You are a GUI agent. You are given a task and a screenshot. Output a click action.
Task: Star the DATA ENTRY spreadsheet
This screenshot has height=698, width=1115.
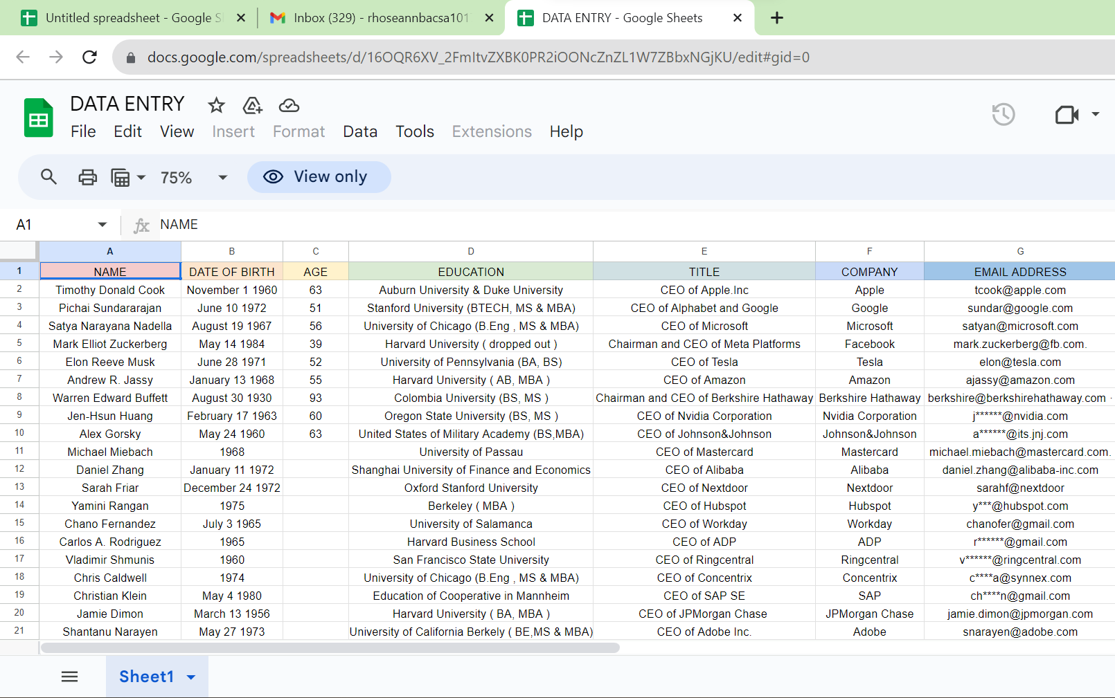click(x=215, y=105)
